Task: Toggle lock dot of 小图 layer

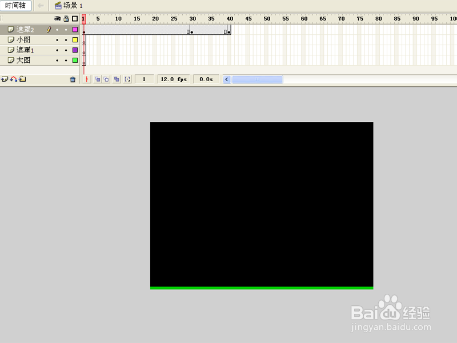Action: point(66,40)
